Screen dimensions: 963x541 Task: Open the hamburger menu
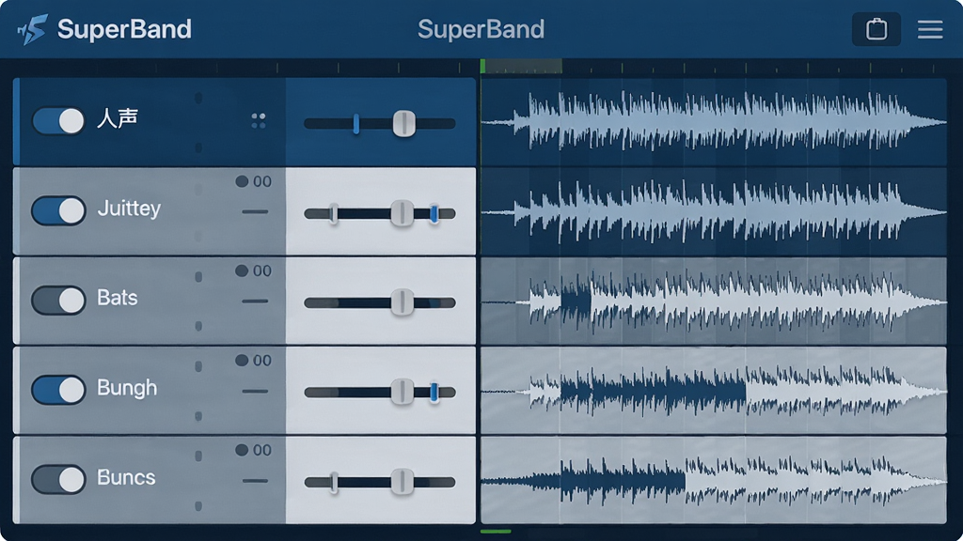click(x=930, y=29)
